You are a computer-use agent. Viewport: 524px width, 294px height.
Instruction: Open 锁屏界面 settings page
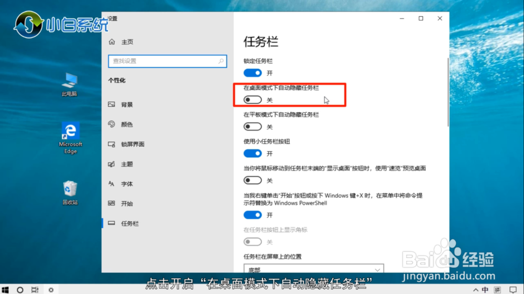[133, 144]
